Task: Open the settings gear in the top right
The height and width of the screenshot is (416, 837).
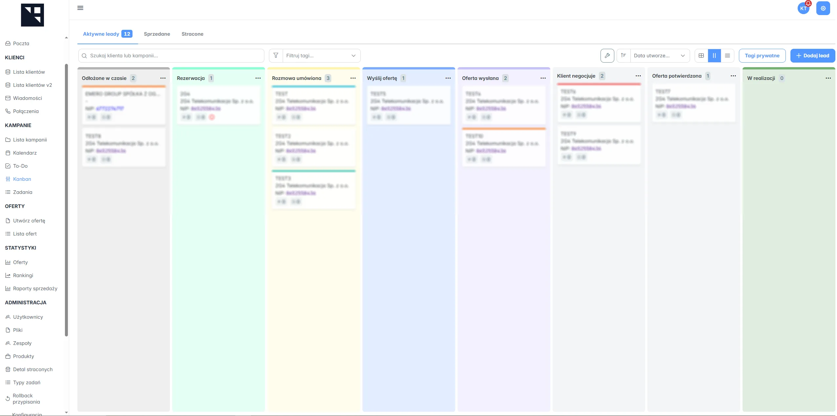Action: click(x=823, y=8)
